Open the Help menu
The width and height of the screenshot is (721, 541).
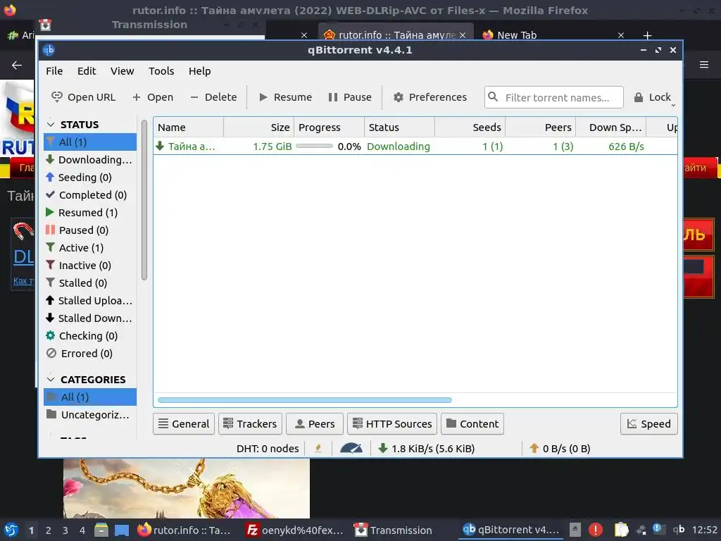click(199, 71)
